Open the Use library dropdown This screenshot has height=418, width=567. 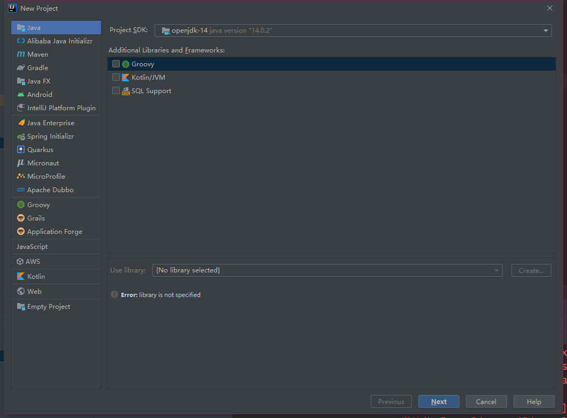tap(327, 270)
